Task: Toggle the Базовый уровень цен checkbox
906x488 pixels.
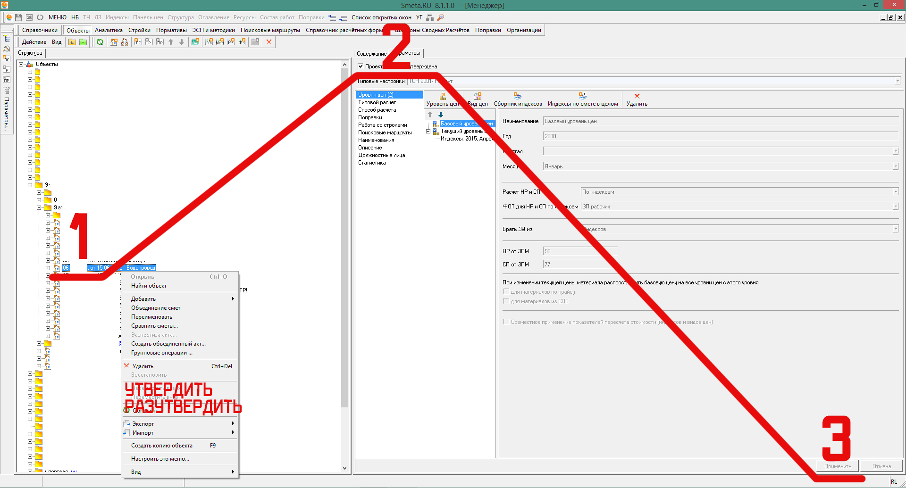Action: 435,123
